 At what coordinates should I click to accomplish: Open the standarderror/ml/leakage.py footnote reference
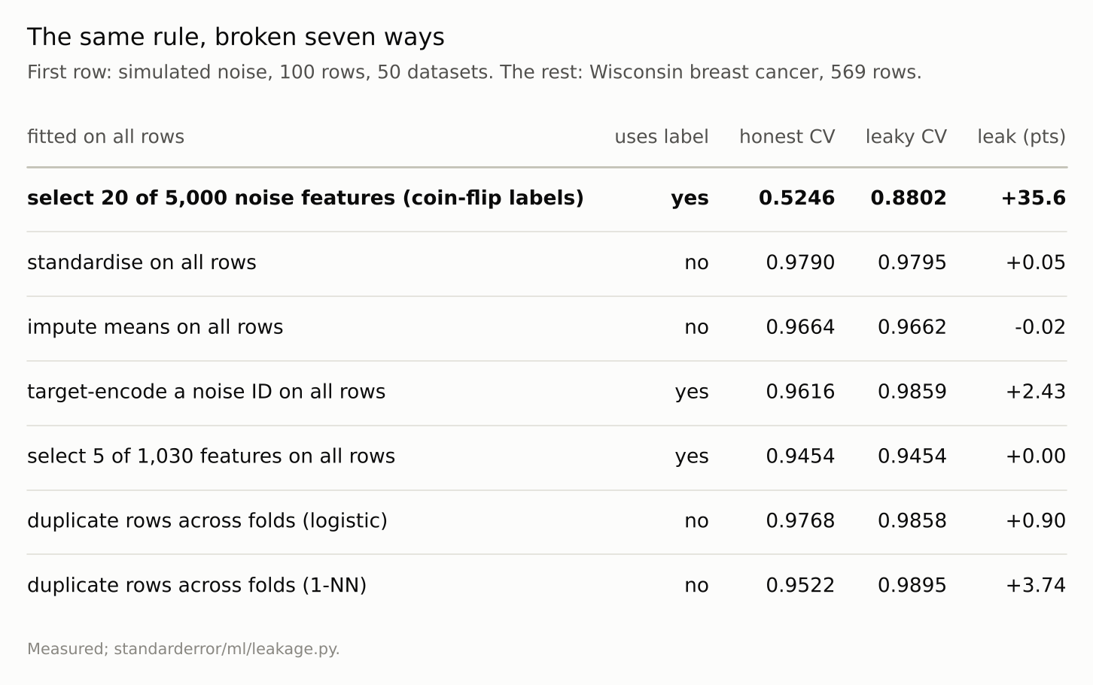227,649
